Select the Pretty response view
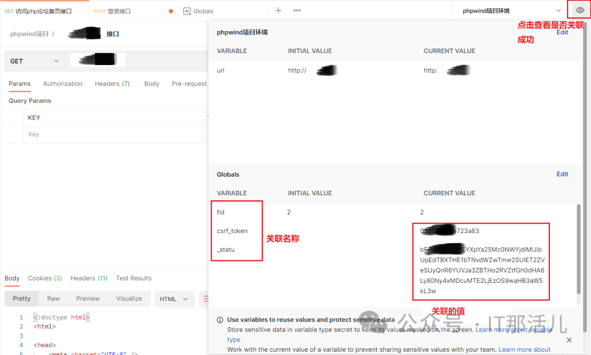The image size is (591, 355). [21, 299]
